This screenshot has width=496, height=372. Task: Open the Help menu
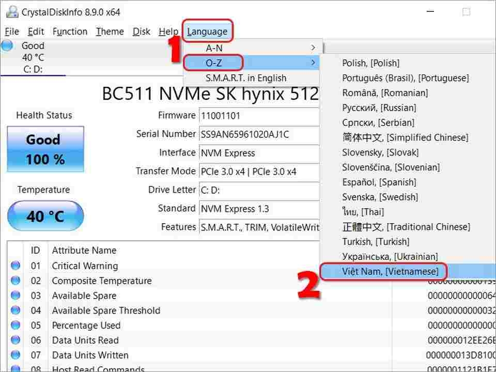[x=168, y=32]
